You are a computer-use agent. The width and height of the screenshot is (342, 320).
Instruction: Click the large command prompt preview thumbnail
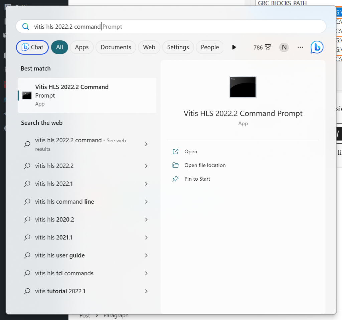coord(243,87)
